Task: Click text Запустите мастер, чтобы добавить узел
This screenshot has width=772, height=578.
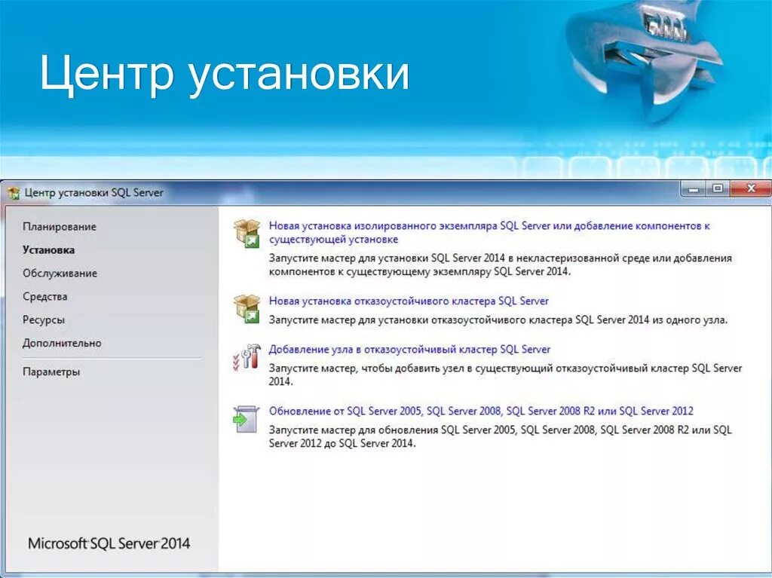Action: (505, 375)
